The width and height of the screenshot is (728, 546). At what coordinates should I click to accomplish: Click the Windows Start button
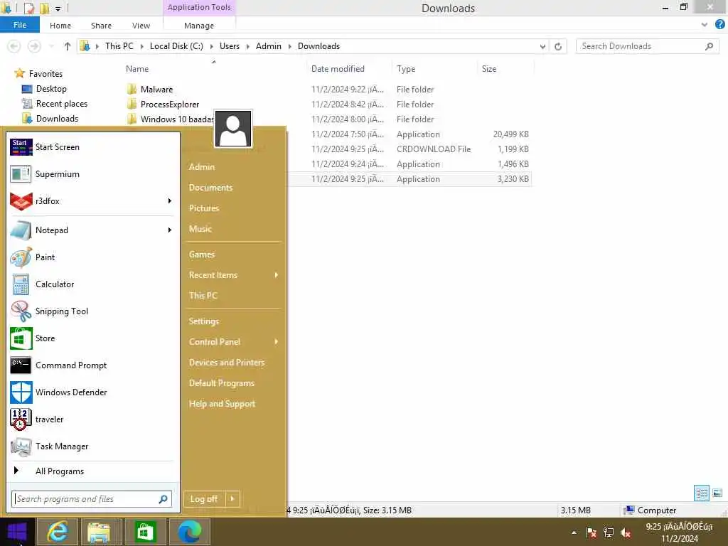tap(17, 532)
